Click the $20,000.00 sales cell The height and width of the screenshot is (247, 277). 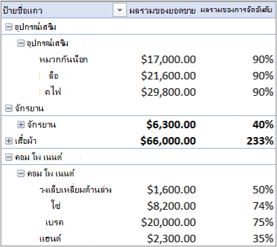click(169, 223)
